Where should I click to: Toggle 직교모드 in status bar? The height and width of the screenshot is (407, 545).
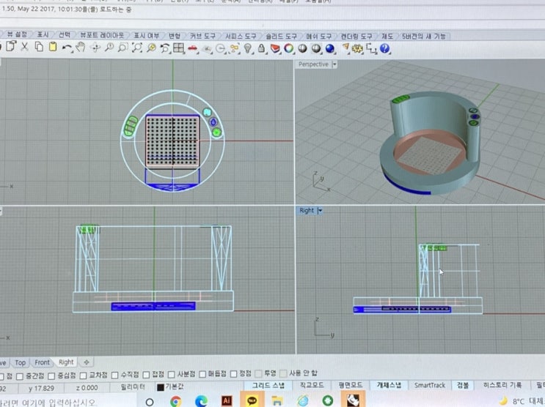[x=312, y=385]
